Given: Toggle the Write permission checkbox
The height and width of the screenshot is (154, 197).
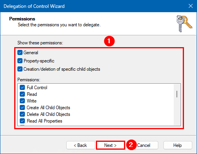Looking at the screenshot, I should coord(22,101).
